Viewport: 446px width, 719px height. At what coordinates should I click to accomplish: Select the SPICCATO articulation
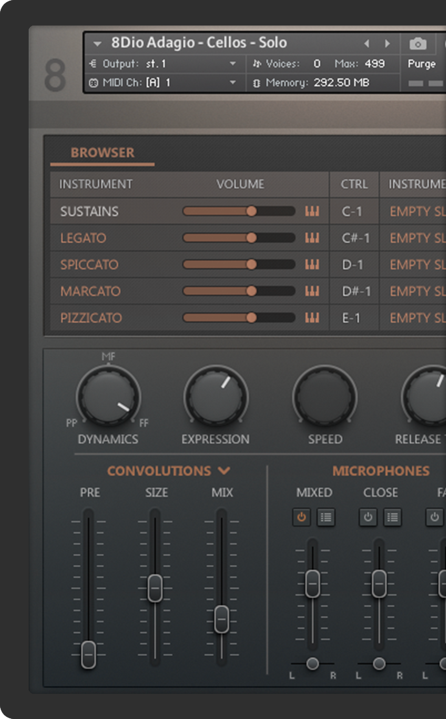pos(89,265)
